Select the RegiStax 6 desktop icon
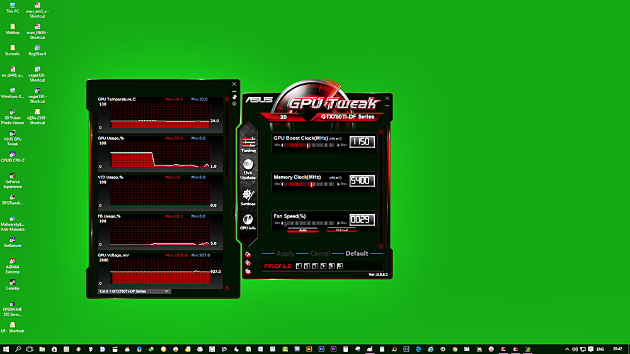The image size is (630, 354). 37,50
